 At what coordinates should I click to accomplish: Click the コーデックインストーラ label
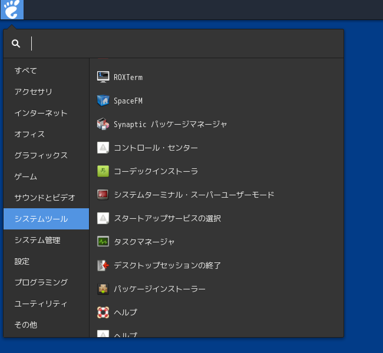(156, 171)
